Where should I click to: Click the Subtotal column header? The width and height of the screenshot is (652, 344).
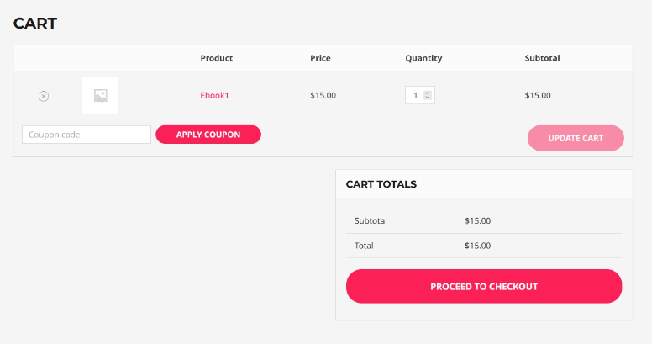tap(542, 58)
